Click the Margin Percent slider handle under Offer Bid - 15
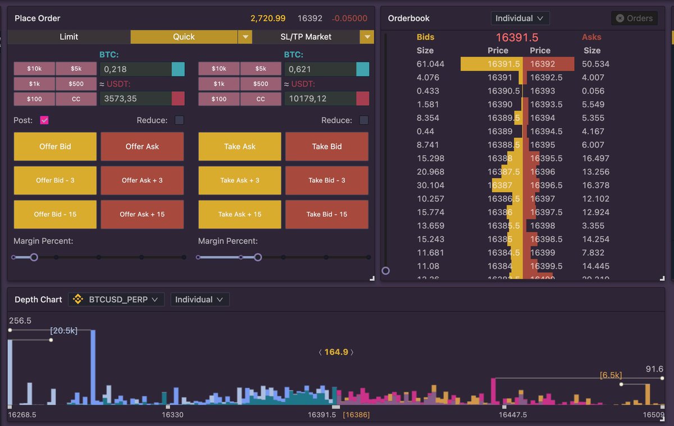Viewport: 674px width, 426px height. (x=34, y=257)
